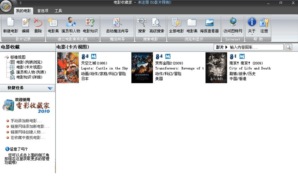Screen dimensions: 298x180
Task: Click text City of Life and Death
Action: (250, 68)
